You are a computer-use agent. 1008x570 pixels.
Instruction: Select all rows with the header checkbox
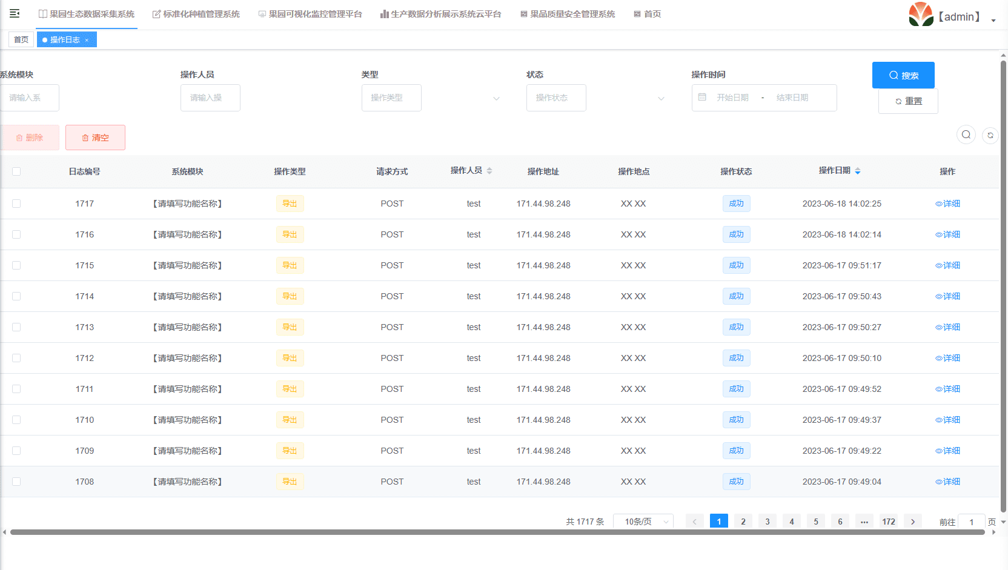[x=16, y=171]
